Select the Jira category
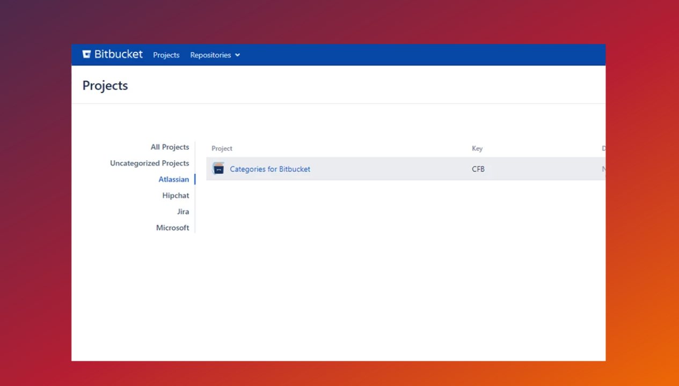The height and width of the screenshot is (386, 679). [183, 211]
